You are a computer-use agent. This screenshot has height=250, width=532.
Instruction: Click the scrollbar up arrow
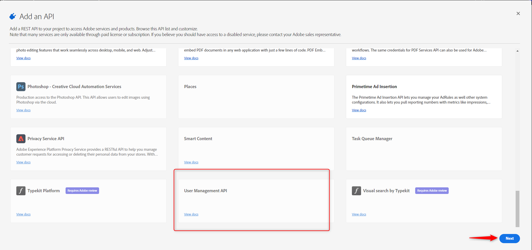point(517,51)
